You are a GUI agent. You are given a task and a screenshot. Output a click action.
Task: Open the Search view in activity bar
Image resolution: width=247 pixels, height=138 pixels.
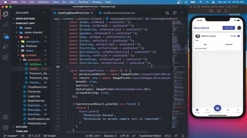tap(6, 25)
